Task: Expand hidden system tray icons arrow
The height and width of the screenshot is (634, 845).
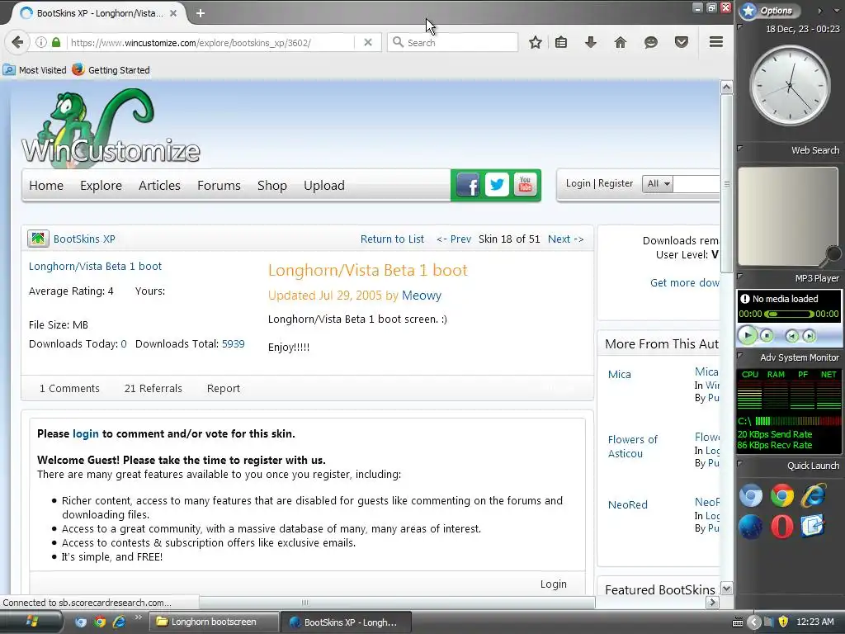Action: 753,622
